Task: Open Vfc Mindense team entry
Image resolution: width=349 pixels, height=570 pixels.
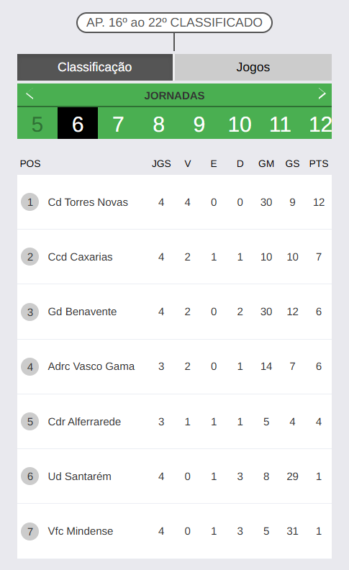Action: coord(174,531)
